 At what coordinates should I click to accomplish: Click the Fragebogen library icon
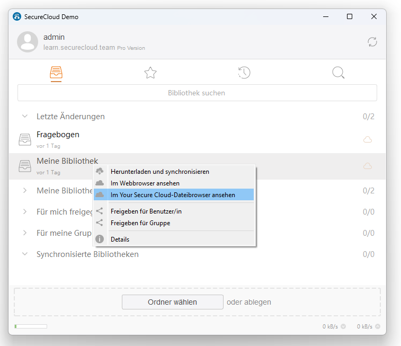coord(25,140)
